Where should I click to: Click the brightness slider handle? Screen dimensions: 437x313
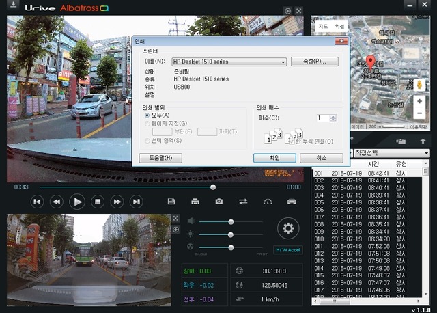click(231, 235)
